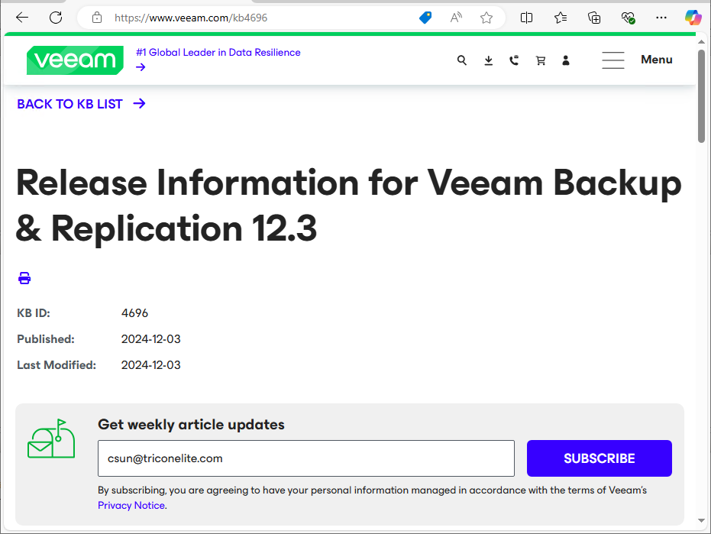
Task: Click the Get weekly article updates heading
Action: pyautogui.click(x=192, y=425)
